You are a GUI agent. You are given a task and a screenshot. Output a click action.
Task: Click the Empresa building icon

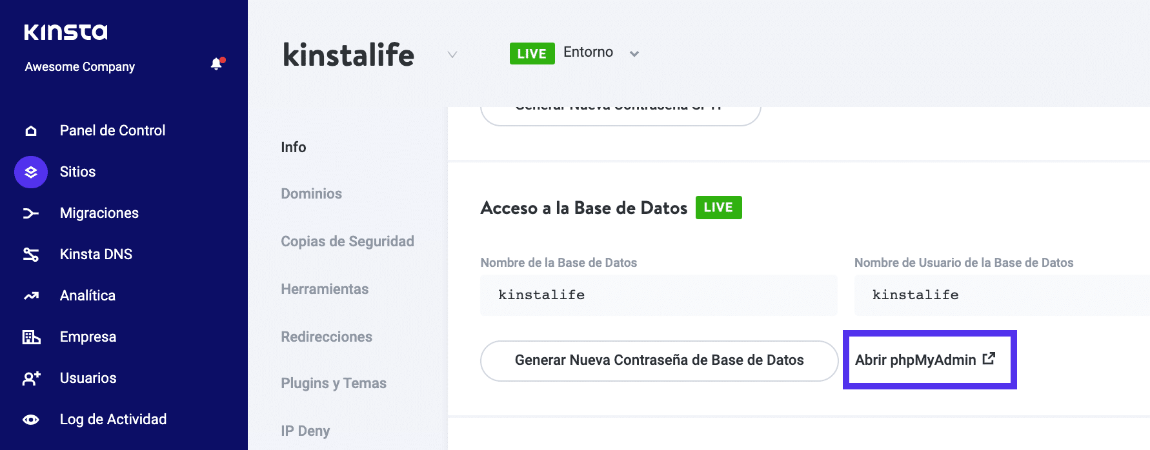[x=31, y=337]
